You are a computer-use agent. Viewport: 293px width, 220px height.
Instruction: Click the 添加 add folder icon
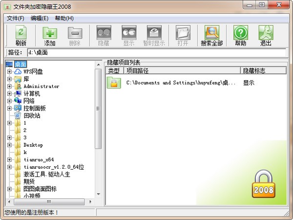49,33
